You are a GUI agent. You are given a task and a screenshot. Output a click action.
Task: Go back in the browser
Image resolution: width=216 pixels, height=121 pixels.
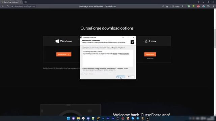pyautogui.click(x=3, y=6)
